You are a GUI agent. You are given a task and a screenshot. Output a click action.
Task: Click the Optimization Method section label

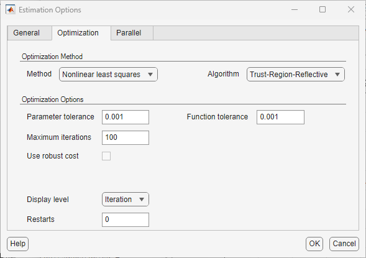pyautogui.click(x=52, y=57)
